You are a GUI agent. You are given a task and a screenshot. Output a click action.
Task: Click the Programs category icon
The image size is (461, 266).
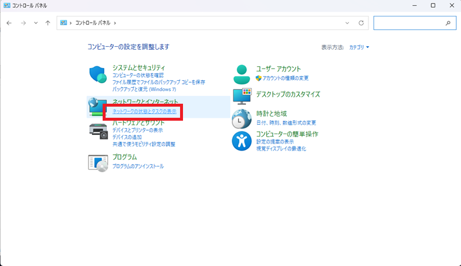pyautogui.click(x=98, y=162)
